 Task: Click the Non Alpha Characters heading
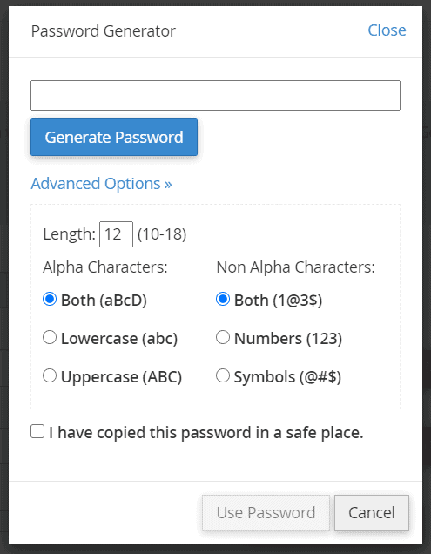[x=295, y=267]
